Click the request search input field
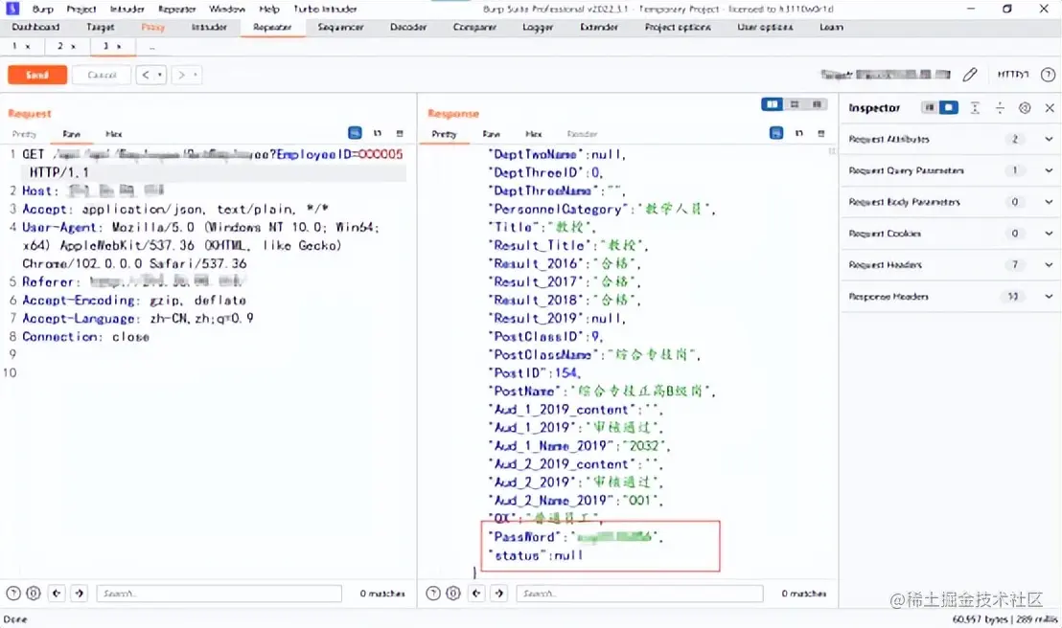Image resolution: width=1062 pixels, height=628 pixels. click(x=219, y=594)
